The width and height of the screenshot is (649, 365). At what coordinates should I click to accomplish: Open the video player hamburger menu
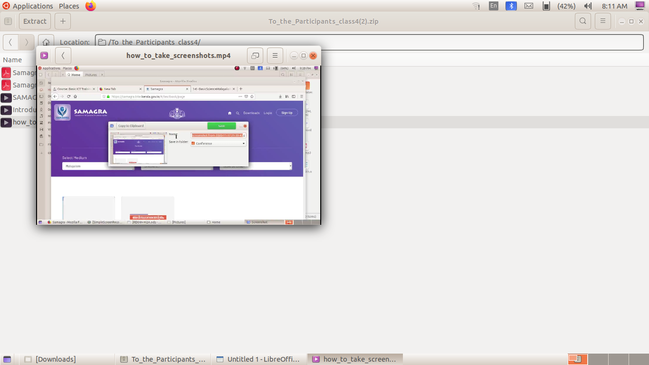(275, 56)
